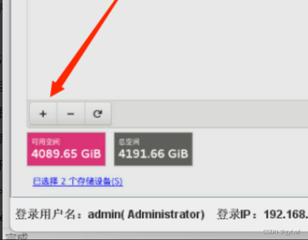The width and height of the screenshot is (308, 240).
Task: Select the pink 可用空间 available space box
Action: (66, 149)
